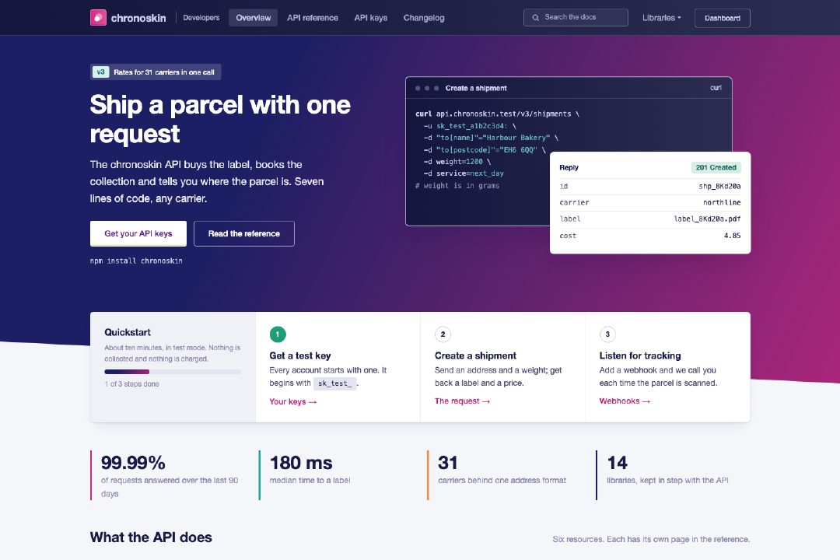Follow The request link

coord(462,401)
